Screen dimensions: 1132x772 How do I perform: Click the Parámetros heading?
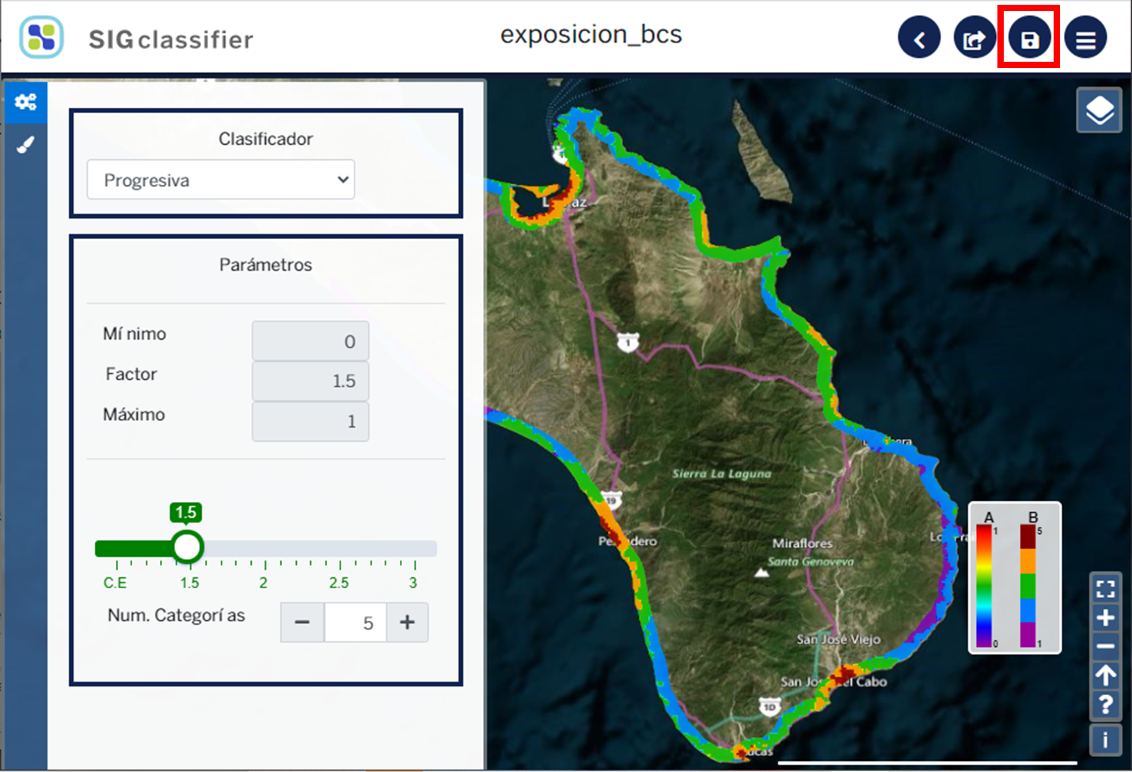click(x=266, y=264)
